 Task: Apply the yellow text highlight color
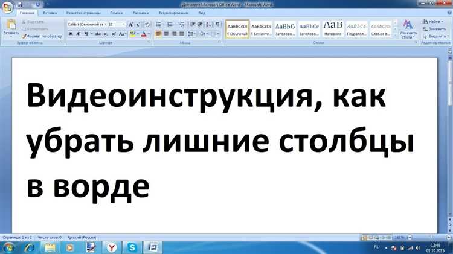tap(133, 34)
